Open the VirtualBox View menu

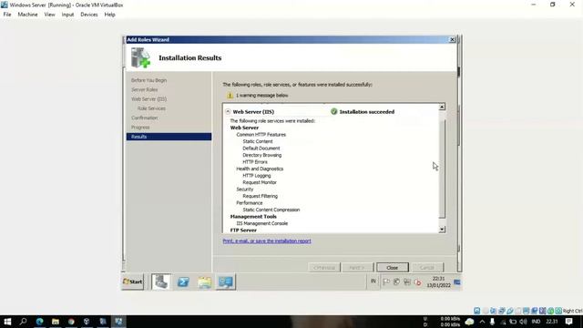coord(49,15)
